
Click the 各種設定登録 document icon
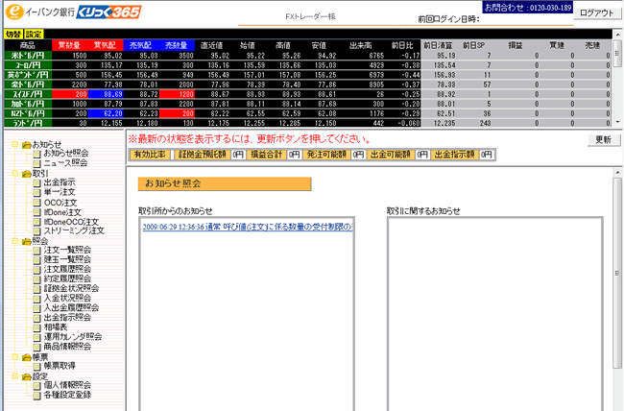37,396
